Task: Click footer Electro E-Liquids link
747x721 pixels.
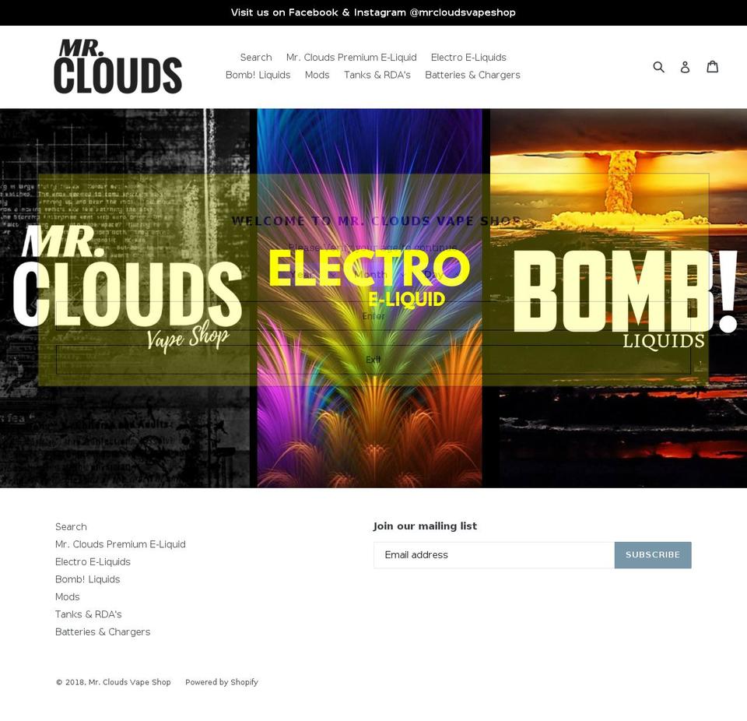Action: [x=93, y=562]
